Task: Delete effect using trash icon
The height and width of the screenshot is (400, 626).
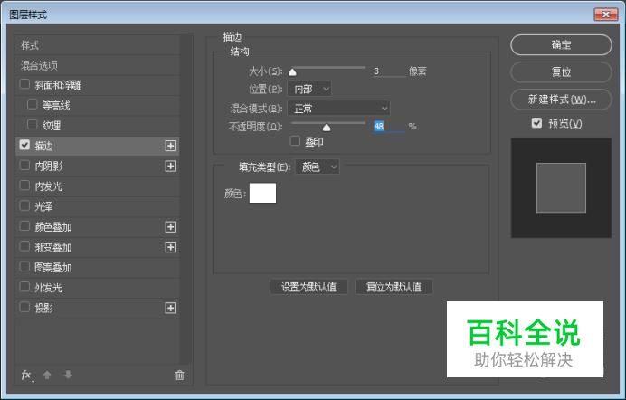Action: [x=180, y=375]
